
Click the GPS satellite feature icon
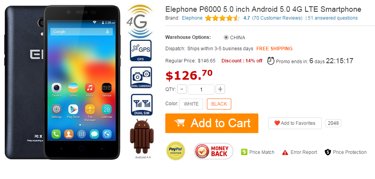tap(141, 51)
